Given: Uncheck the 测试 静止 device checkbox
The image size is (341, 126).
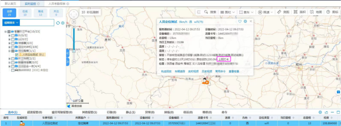Looking at the screenshot, I should point(17,55).
